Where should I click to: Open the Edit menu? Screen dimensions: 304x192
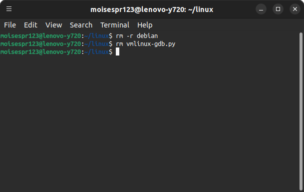[30, 25]
